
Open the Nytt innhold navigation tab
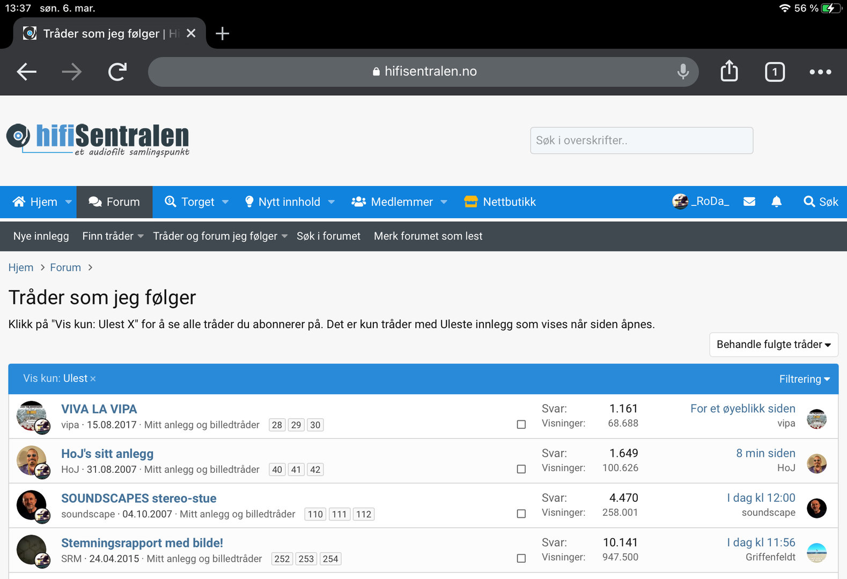283,202
